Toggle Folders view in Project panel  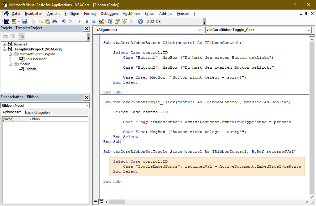pos(21,36)
